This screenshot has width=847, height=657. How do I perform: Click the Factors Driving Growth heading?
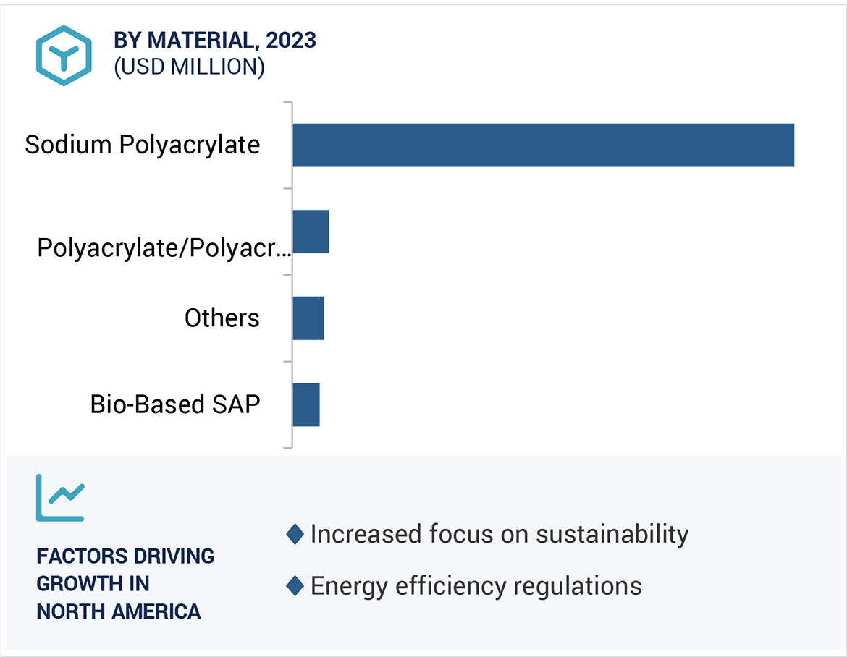coord(125,583)
